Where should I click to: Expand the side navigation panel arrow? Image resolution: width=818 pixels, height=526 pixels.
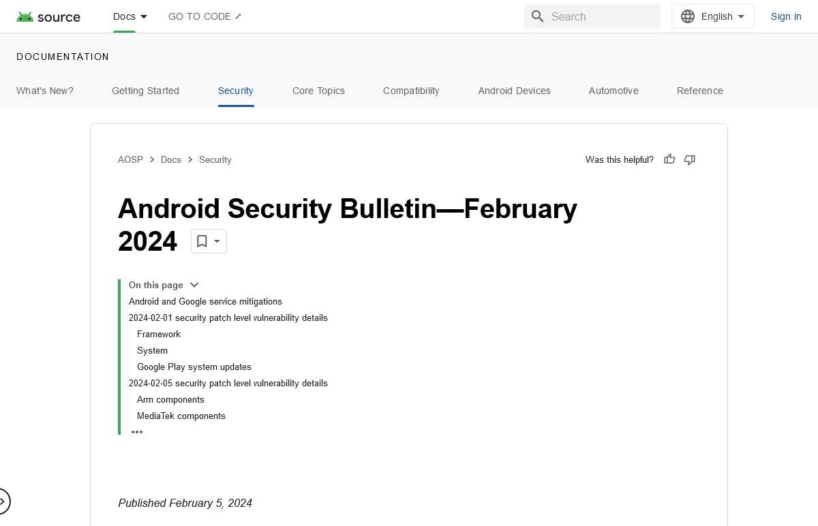(3, 502)
